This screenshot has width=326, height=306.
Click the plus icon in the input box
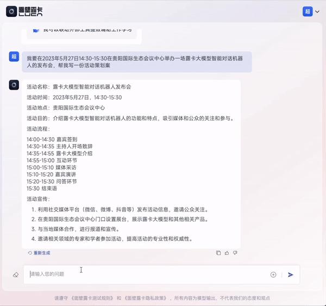click(273, 274)
